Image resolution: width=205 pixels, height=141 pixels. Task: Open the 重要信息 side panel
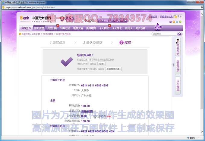coord(178,64)
